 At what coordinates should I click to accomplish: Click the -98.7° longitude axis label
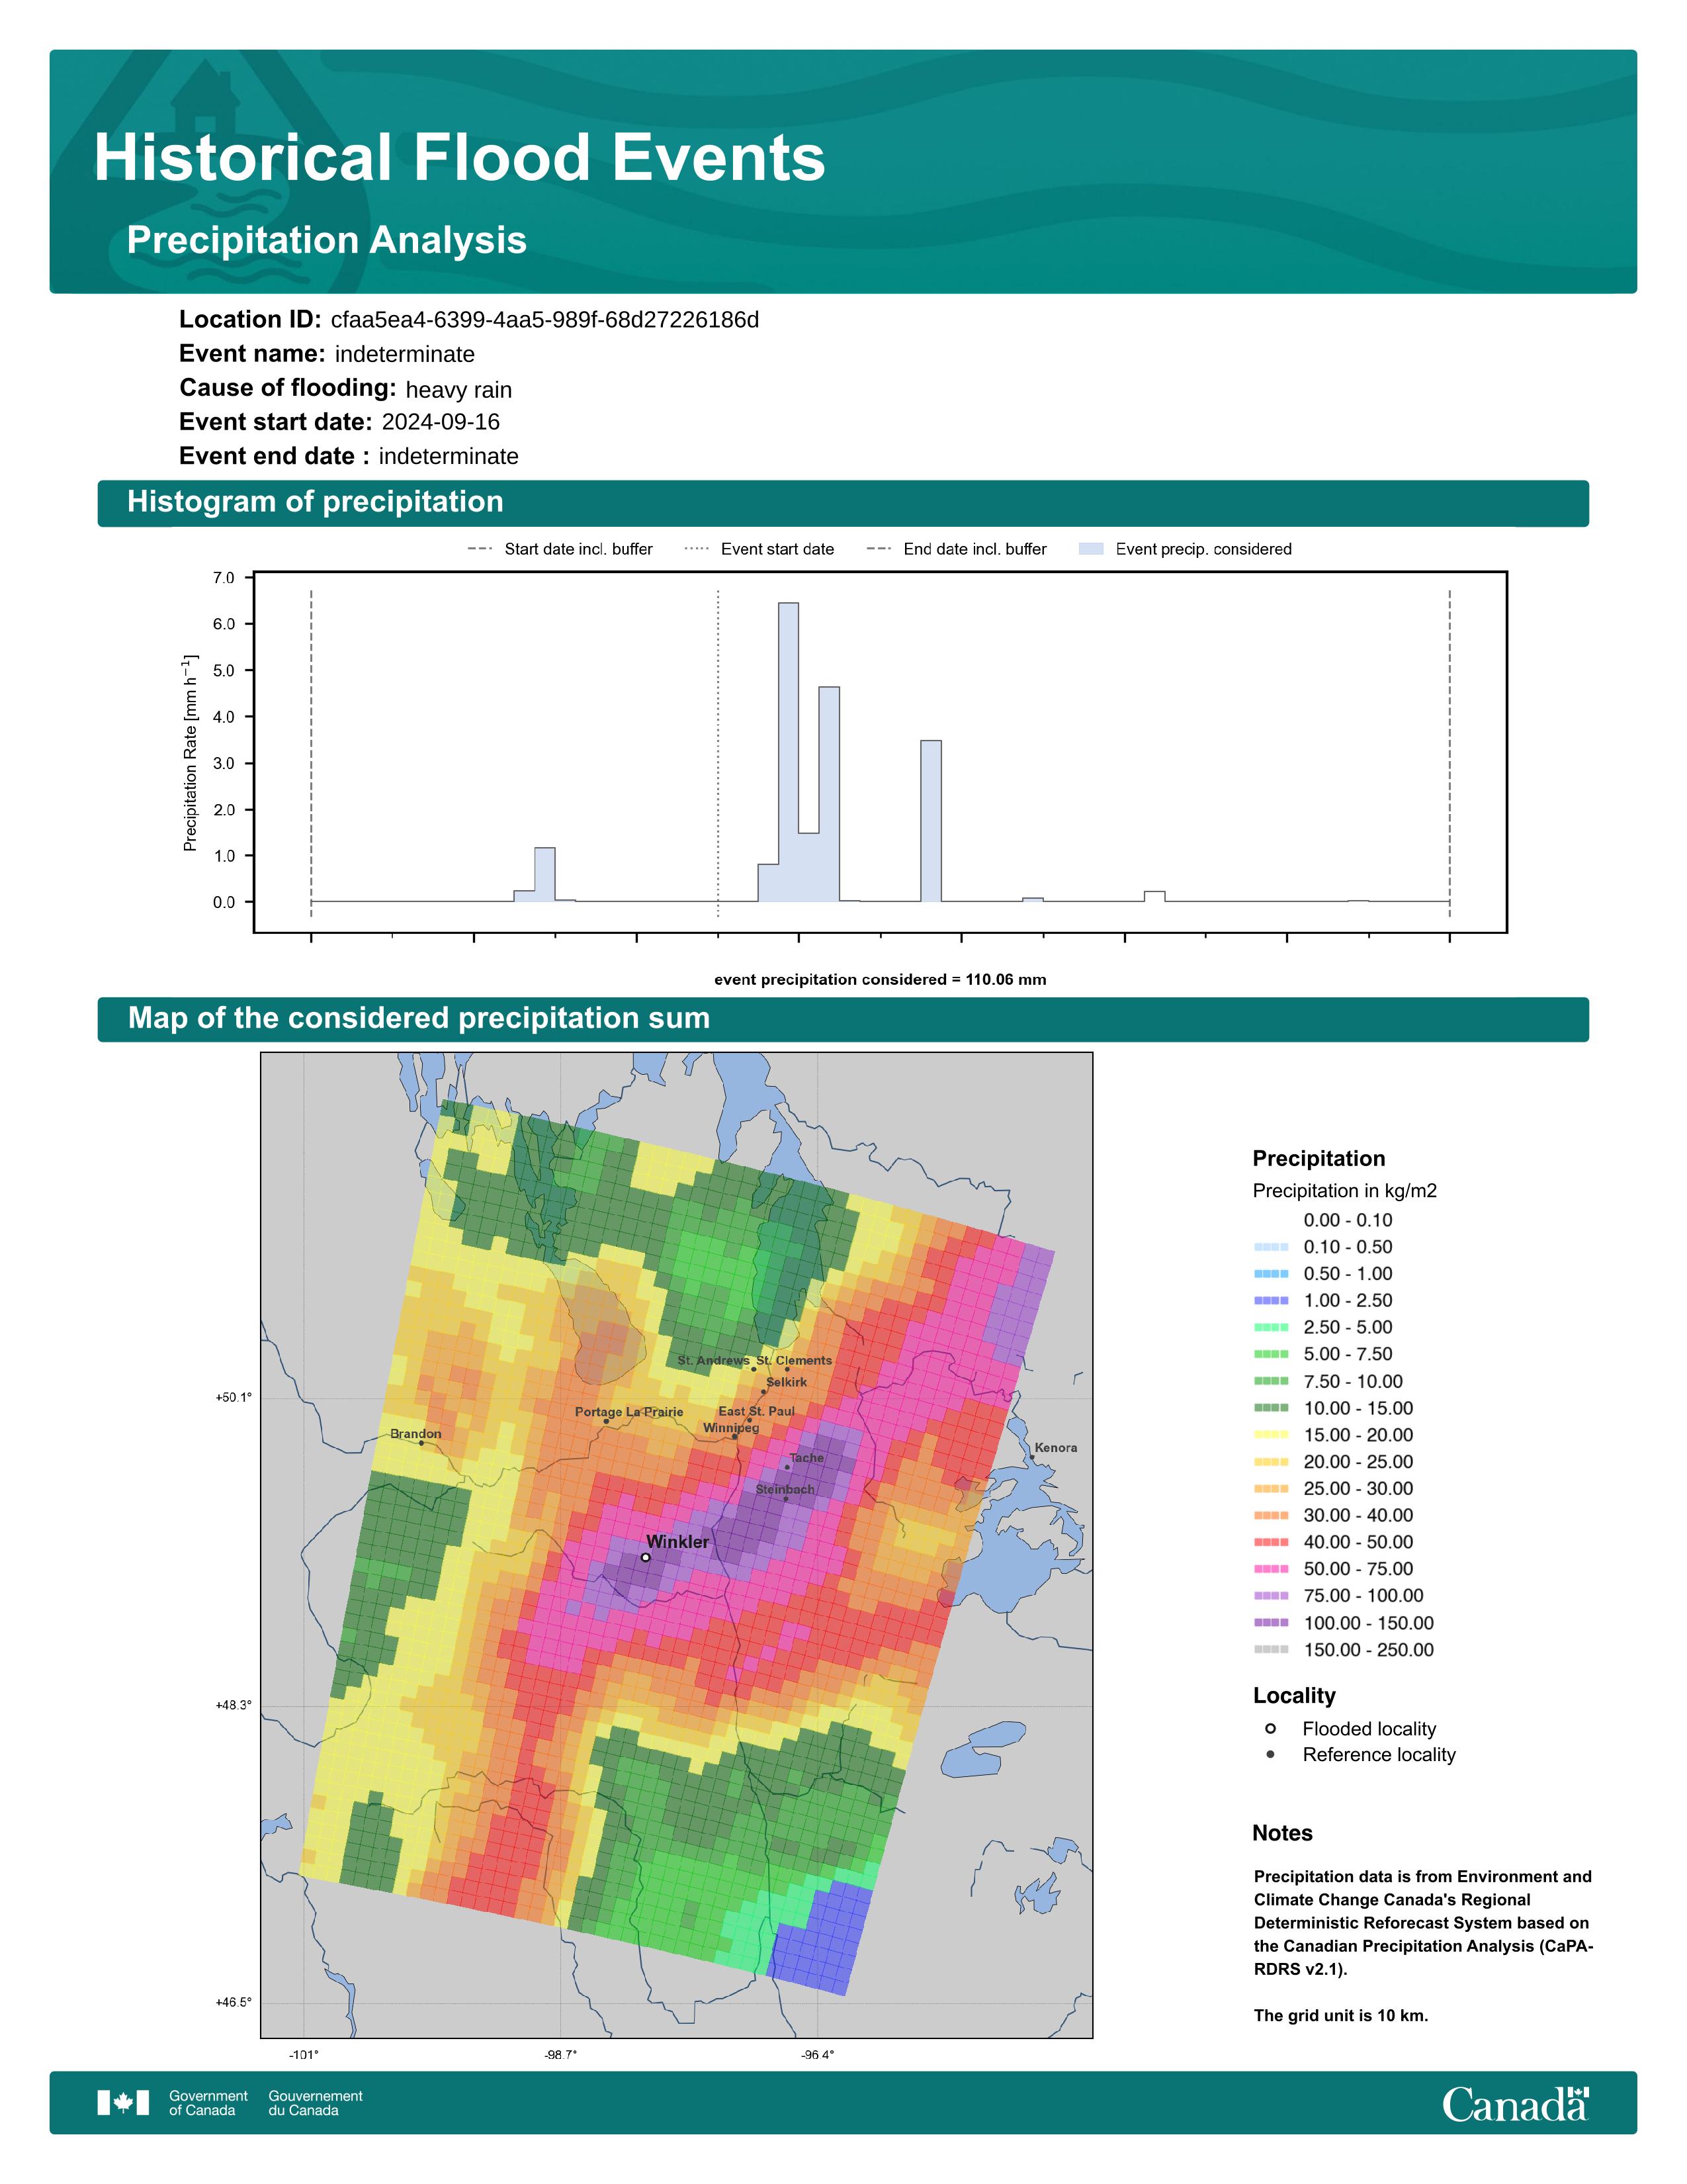[560, 2055]
